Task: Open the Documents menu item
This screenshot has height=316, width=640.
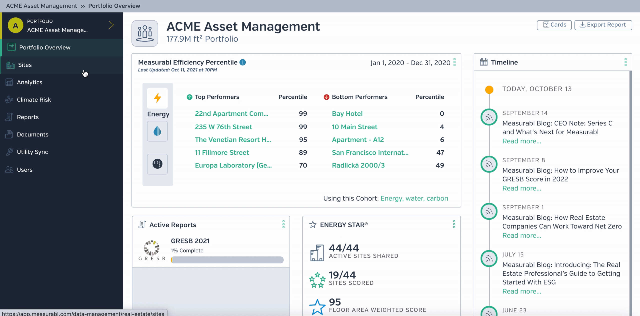Action: pos(61,134)
